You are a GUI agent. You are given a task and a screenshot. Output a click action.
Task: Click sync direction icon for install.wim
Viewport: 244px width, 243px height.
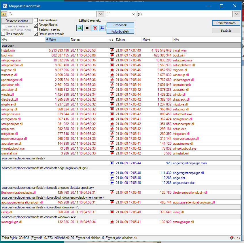[112, 50]
